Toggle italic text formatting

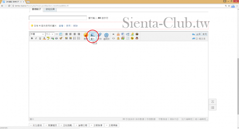pos(36,38)
